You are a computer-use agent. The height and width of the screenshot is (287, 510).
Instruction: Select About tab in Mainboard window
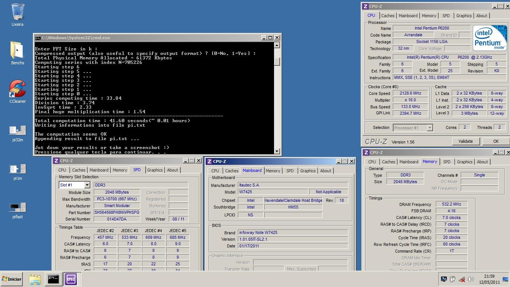326,171
